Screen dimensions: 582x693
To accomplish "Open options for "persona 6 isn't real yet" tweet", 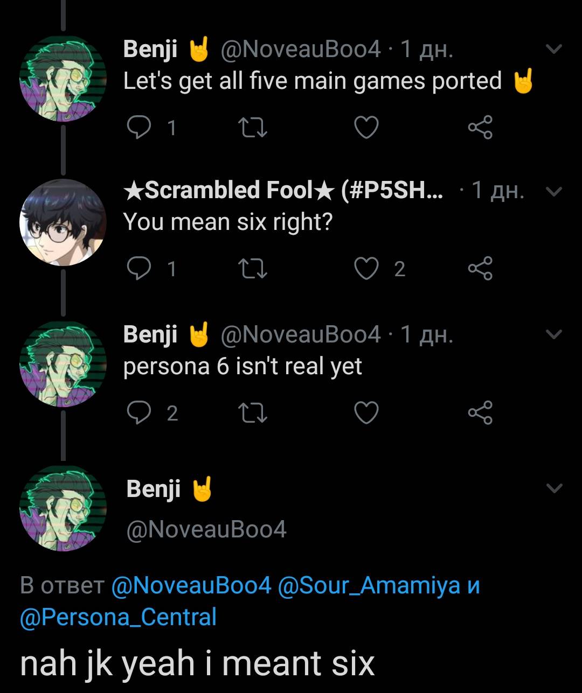I will (x=553, y=334).
